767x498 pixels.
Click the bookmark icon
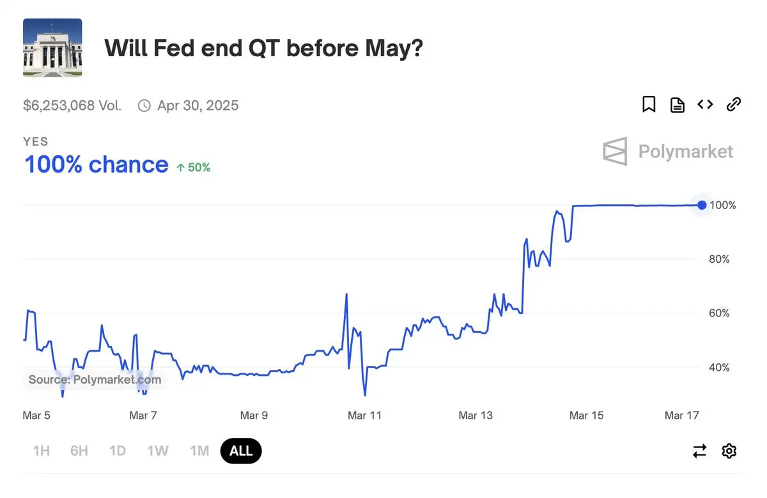point(649,105)
